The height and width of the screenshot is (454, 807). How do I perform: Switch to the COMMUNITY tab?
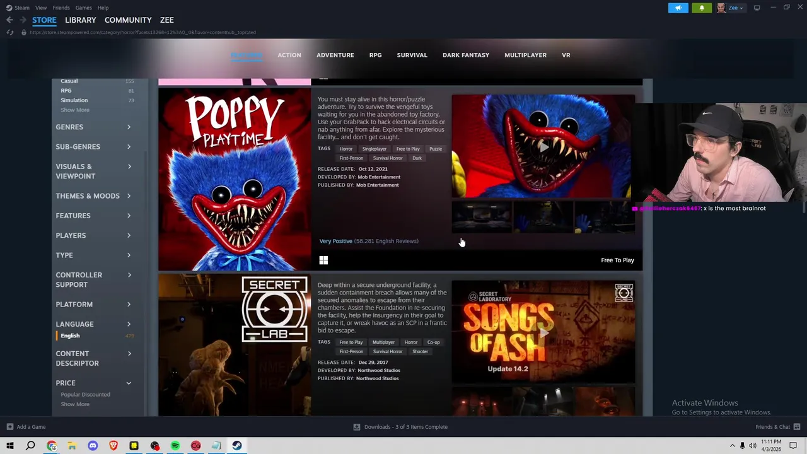128,20
